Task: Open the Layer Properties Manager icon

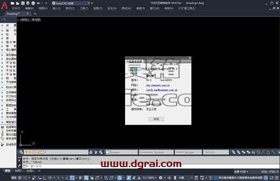Action: point(21,152)
